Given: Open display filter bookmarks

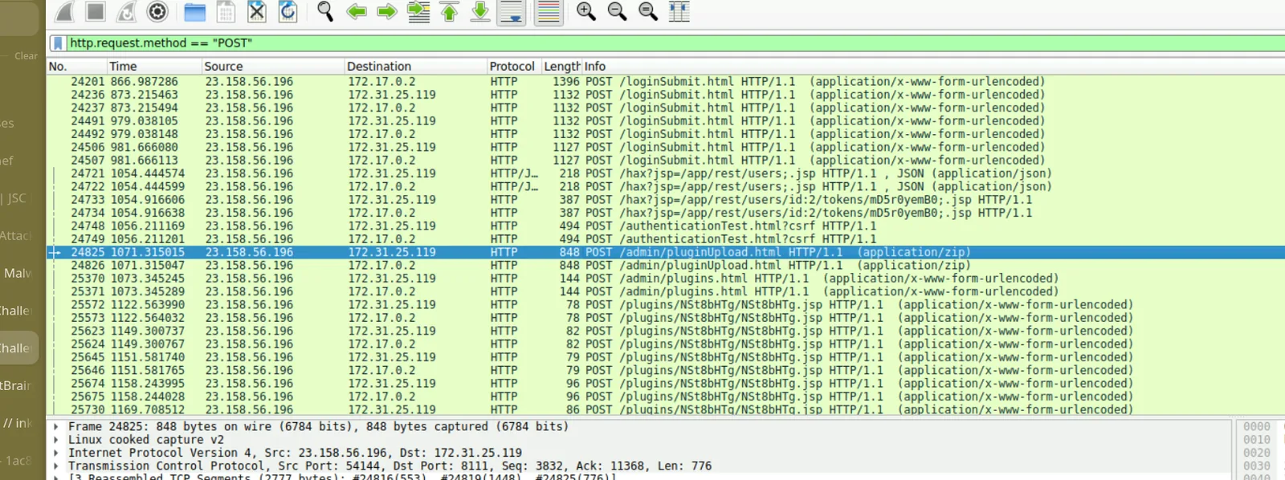Looking at the screenshot, I should [58, 43].
